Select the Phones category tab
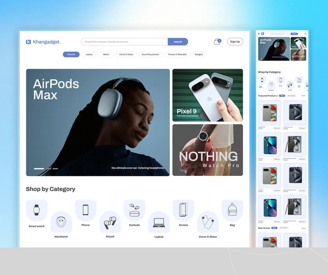Image resolution: width=328 pixels, height=275 pixels. click(71, 54)
